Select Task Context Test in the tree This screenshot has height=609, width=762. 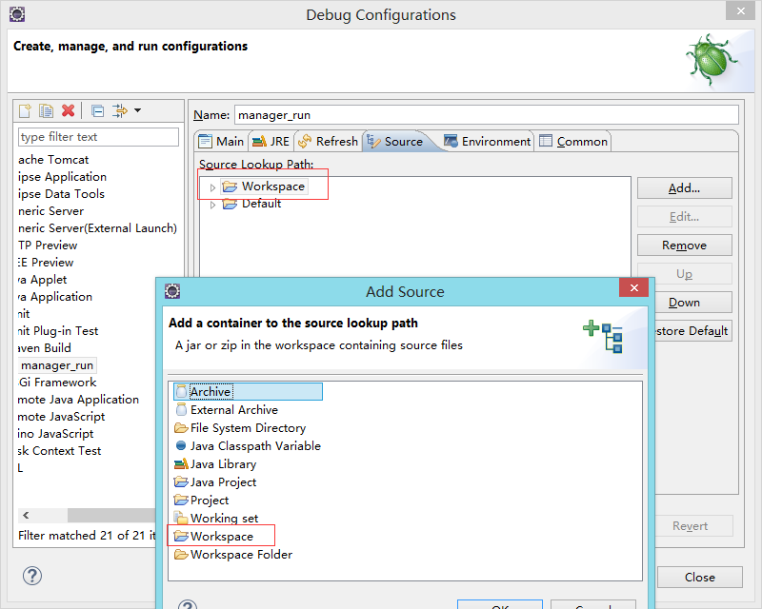click(60, 451)
